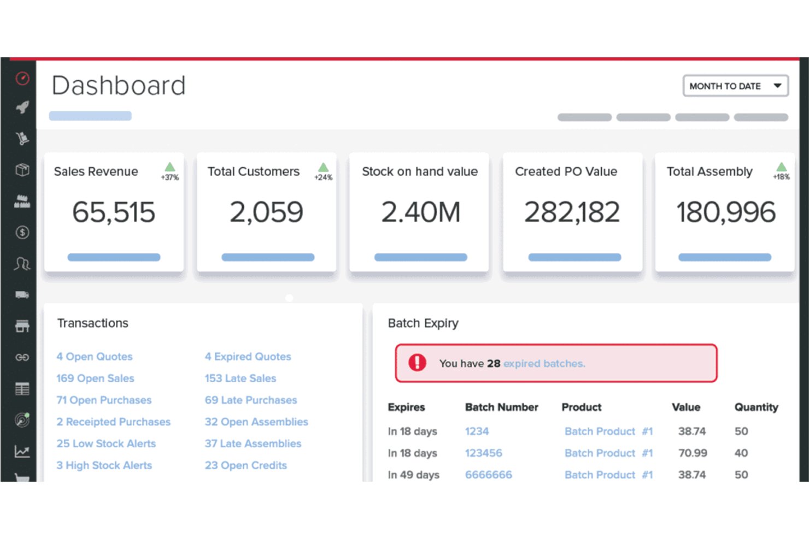Open the Dashboard gauge icon in sidebar
Image resolution: width=809 pixels, height=539 pixels.
coord(22,79)
